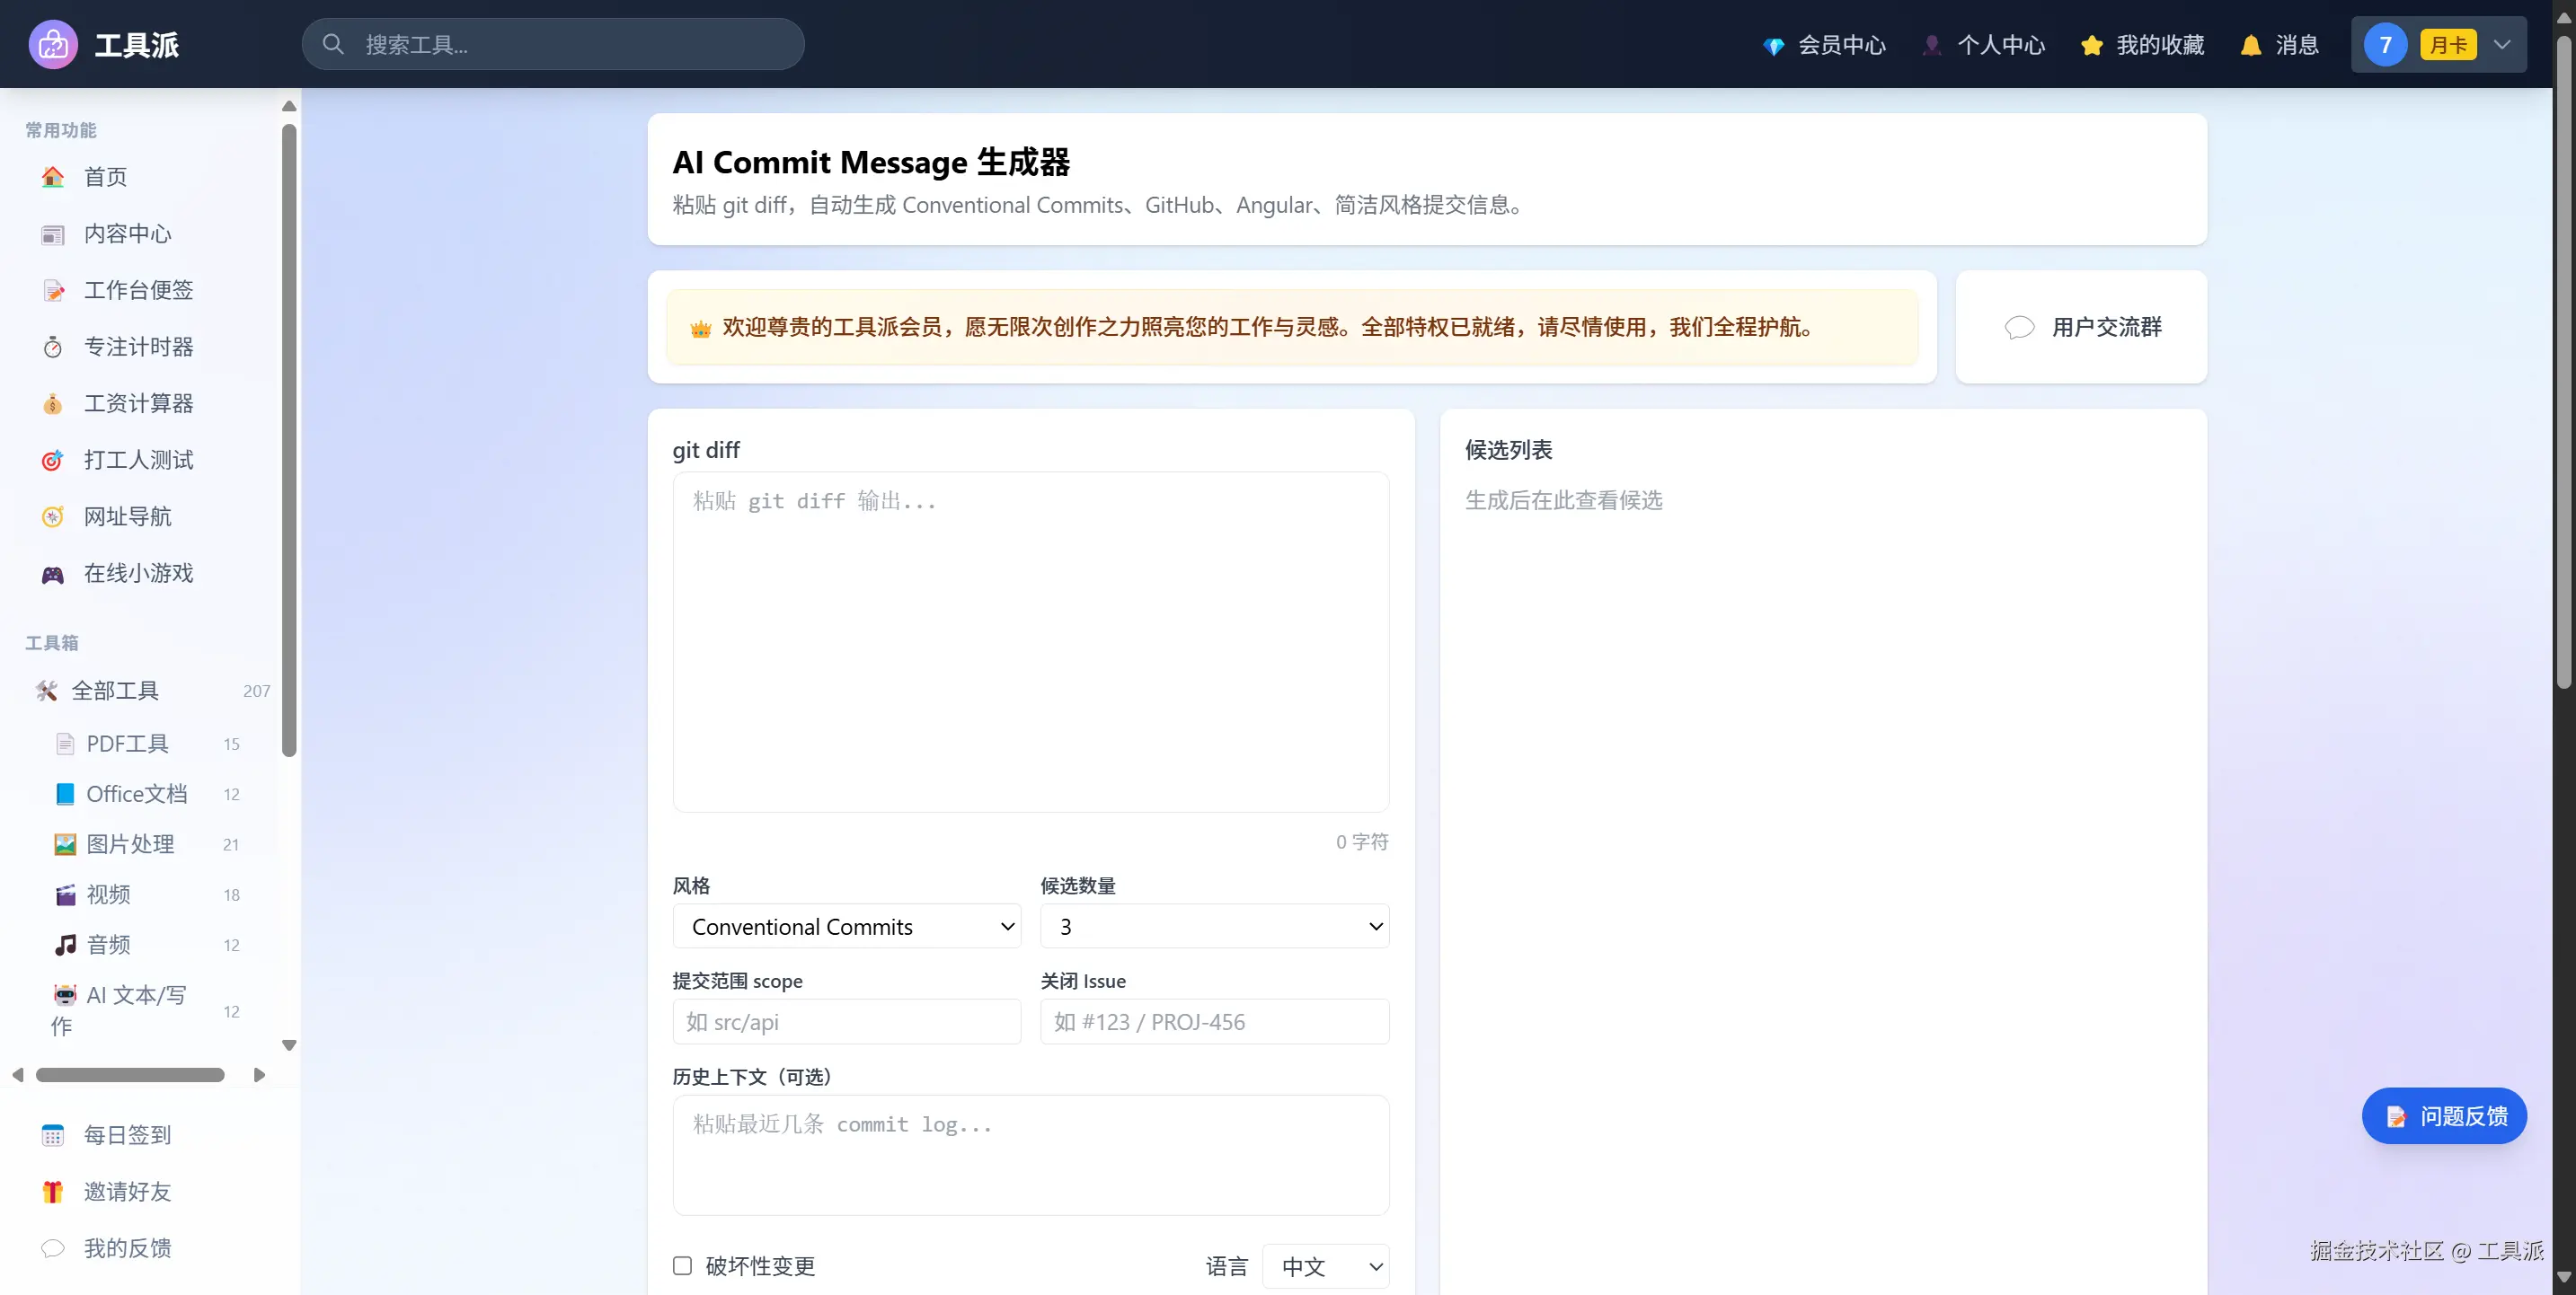Click the 用户交流群 button
This screenshot has height=1295, width=2576.
point(2081,327)
